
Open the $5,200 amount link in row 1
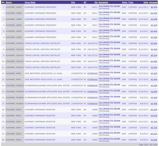pyautogui.click(x=154, y=7)
